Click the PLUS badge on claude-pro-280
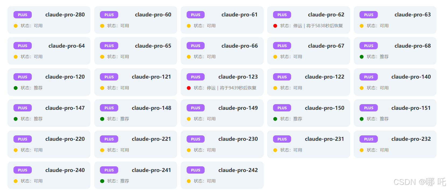Image resolution: width=447 pixels, height=190 pixels. click(x=23, y=15)
